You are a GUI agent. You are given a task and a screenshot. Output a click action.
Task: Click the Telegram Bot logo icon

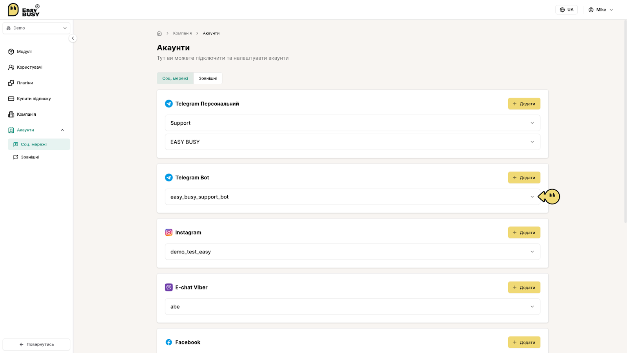coord(169,178)
